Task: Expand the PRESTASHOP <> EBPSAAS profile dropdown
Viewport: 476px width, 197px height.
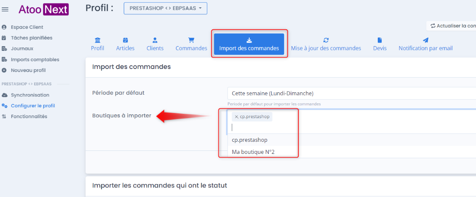Action: (165, 9)
